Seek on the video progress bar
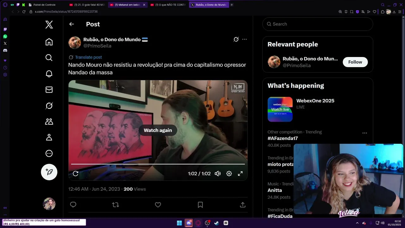Viewport: 405px width, 228px height. pyautogui.click(x=158, y=164)
